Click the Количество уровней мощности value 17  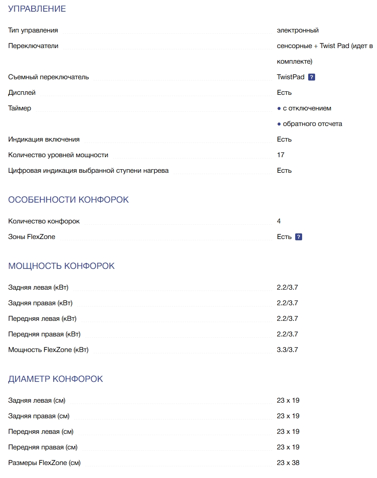(280, 155)
